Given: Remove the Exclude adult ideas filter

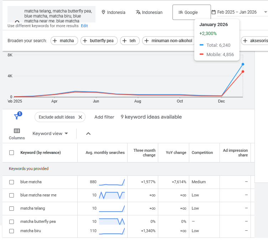Looking at the screenshot, I should click(x=80, y=117).
